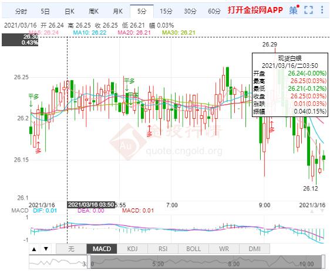
Task: Click the 平多 marker near the 5:55 gridline
Action: click(x=129, y=84)
